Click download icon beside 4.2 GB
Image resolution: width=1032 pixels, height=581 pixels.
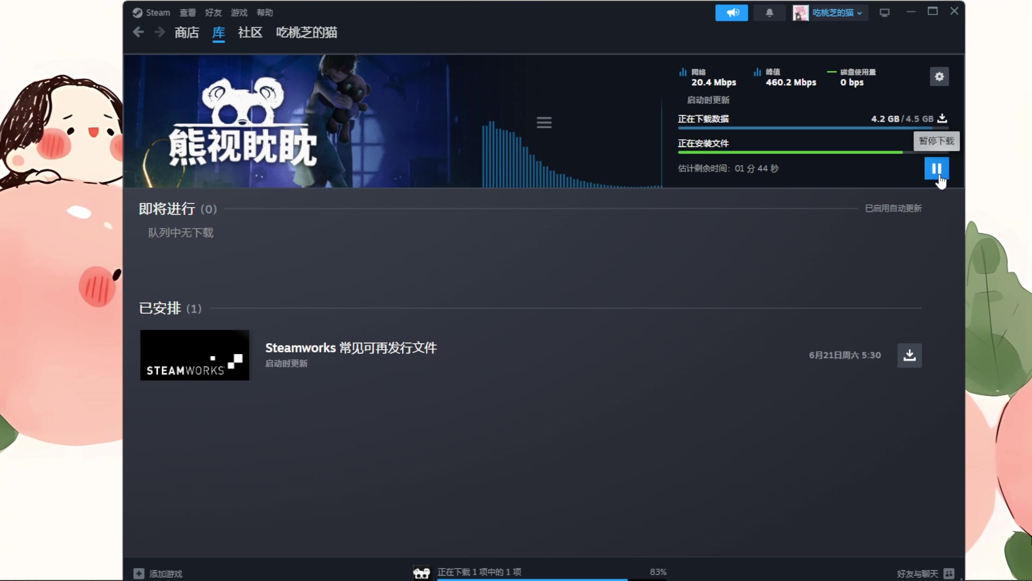point(942,118)
